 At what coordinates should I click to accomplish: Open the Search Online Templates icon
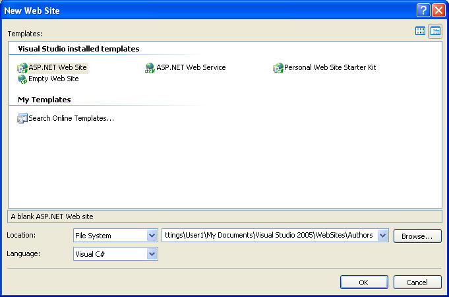(x=22, y=119)
